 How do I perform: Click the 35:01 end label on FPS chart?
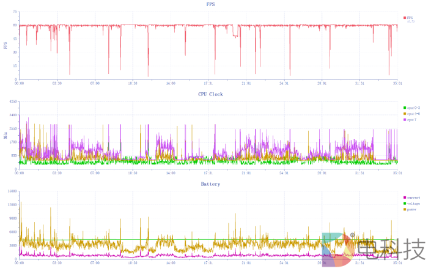pos(397,83)
